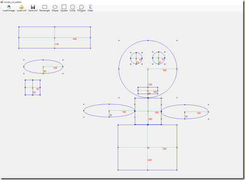
Task: Click the 130 label in right arm ellipse
Action: pyautogui.click(x=199, y=113)
